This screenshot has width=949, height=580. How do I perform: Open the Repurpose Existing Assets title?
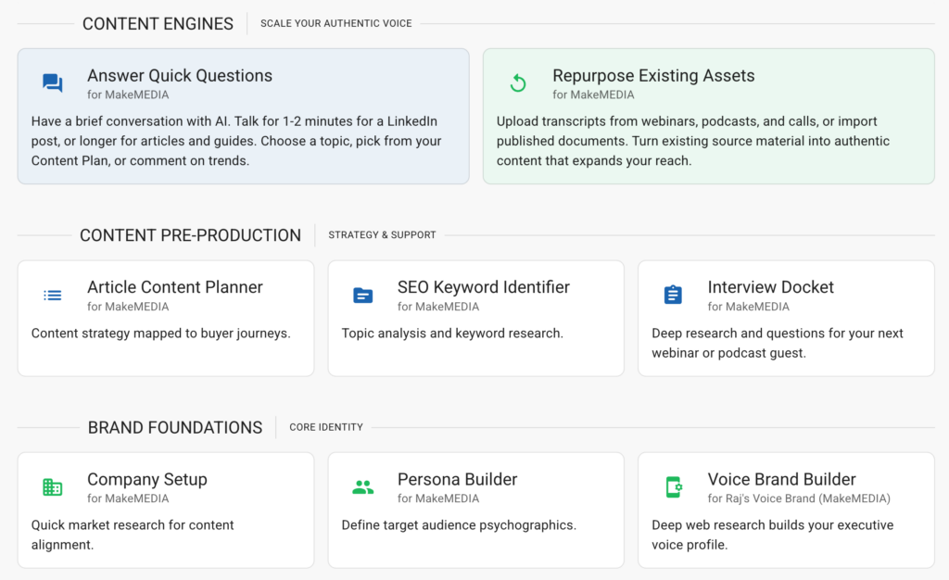pyautogui.click(x=653, y=76)
